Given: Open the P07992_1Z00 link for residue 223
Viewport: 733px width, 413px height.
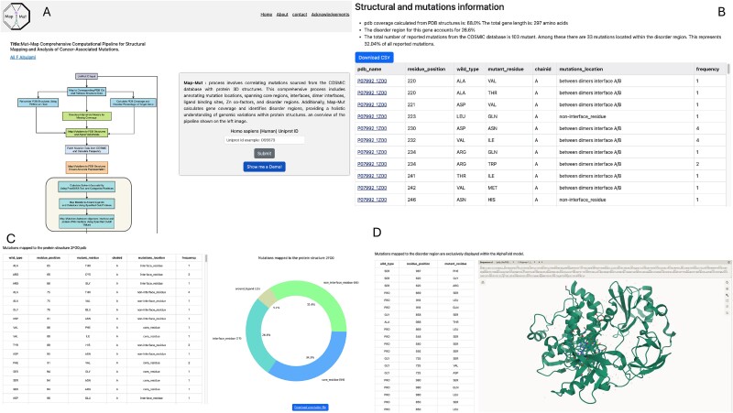Looking at the screenshot, I should [372, 116].
